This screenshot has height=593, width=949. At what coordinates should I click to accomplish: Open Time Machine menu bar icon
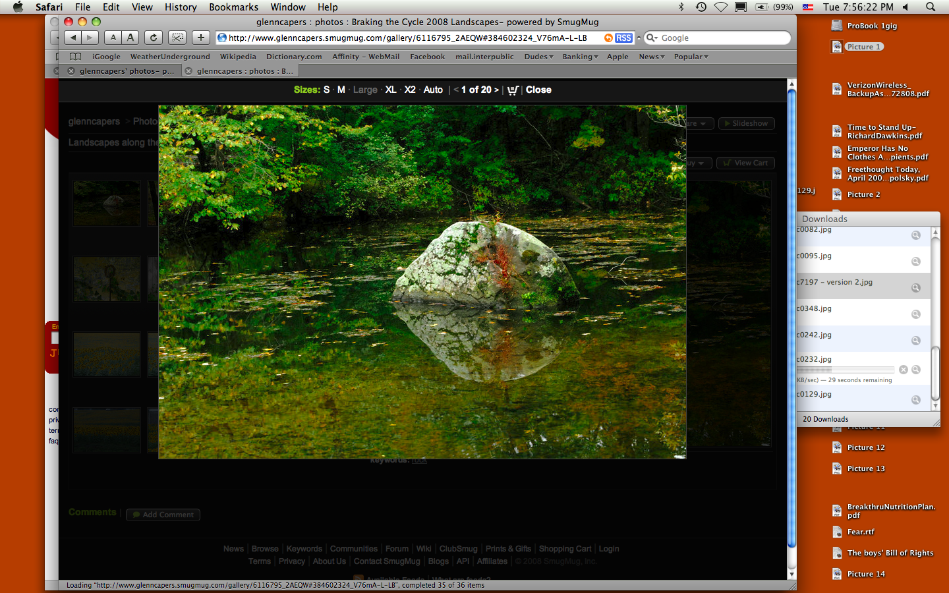pos(701,7)
